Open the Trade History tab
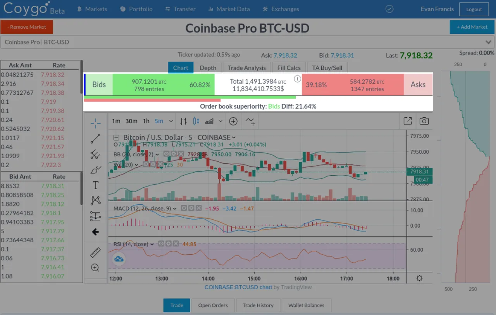496x315 pixels. pos(258,305)
